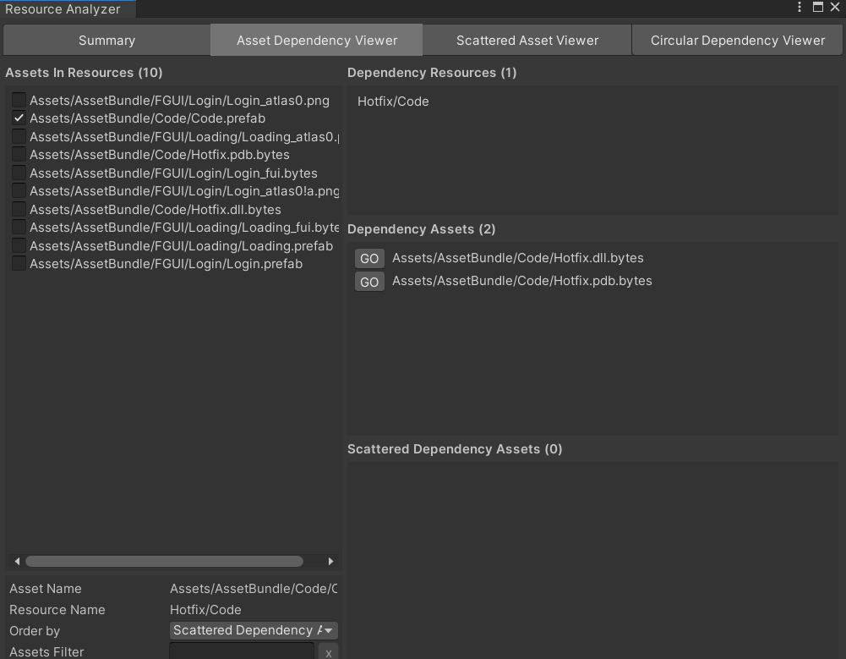Enable the checkbox for Loading.prefab
Viewport: 846px width, 659px height.
click(x=18, y=245)
